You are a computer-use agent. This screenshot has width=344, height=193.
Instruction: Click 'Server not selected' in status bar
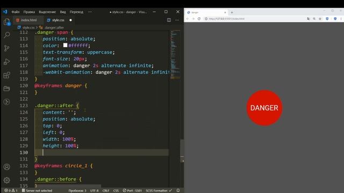pos(37,191)
